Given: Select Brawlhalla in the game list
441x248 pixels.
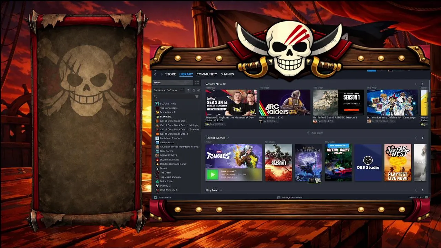Looking at the screenshot, I should coord(166,117).
